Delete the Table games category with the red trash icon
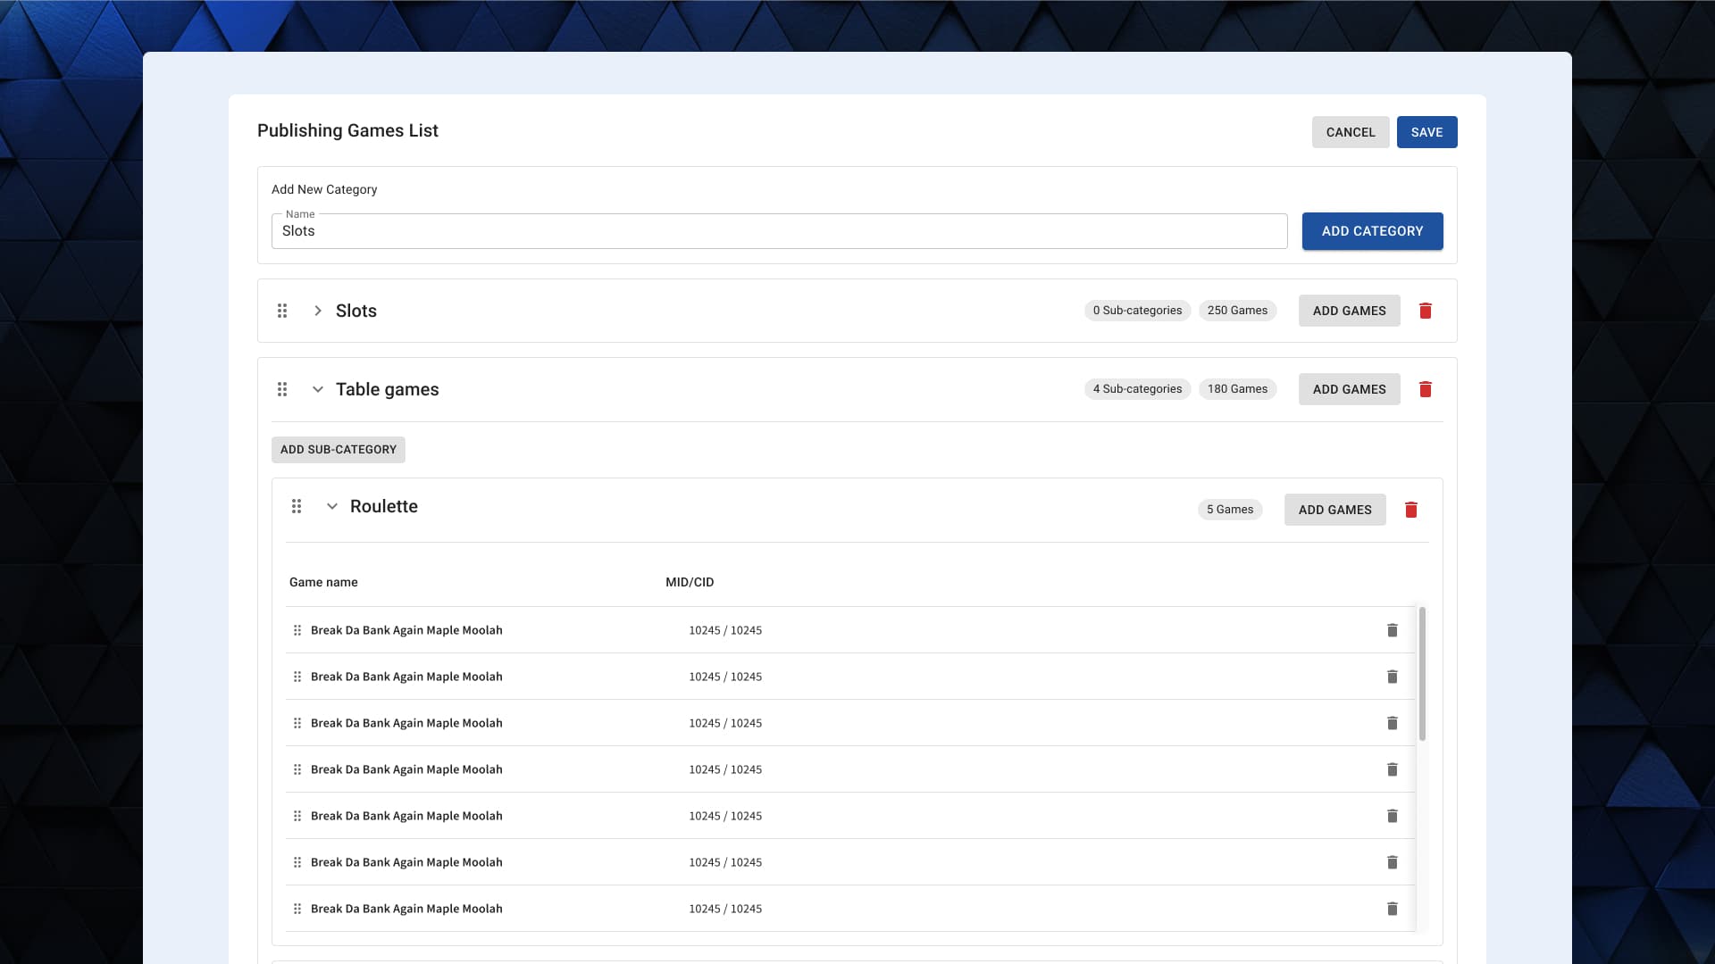This screenshot has width=1715, height=964. click(x=1426, y=389)
